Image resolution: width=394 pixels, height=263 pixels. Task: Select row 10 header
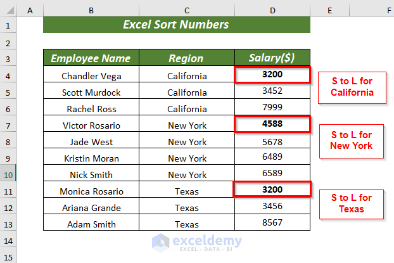pyautogui.click(x=8, y=174)
